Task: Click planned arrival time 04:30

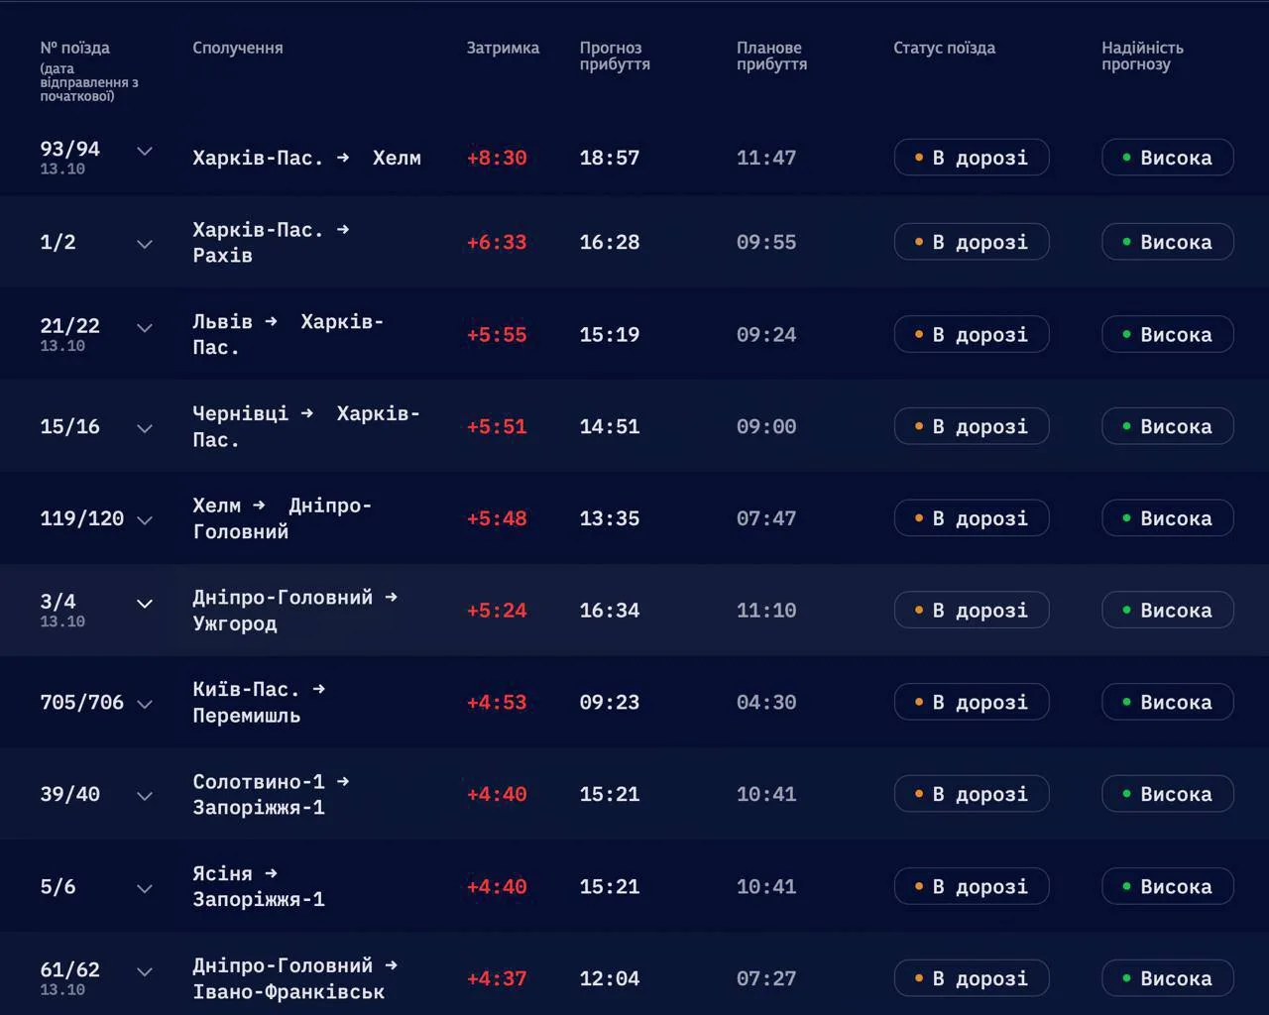Action: (766, 702)
